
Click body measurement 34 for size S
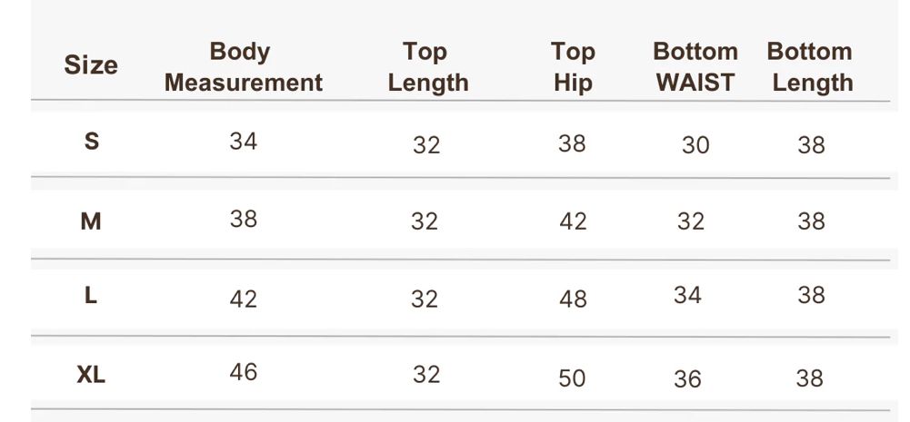243,141
